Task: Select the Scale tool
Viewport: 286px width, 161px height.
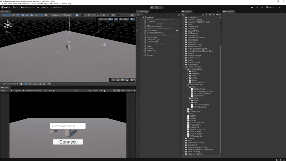Action: click(35, 84)
